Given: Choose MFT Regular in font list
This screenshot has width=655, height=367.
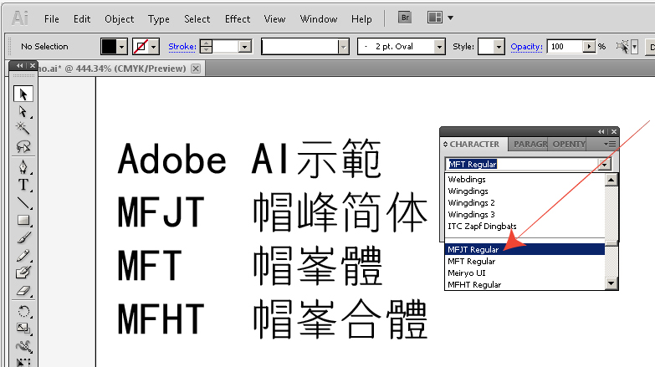Looking at the screenshot, I should pos(525,262).
